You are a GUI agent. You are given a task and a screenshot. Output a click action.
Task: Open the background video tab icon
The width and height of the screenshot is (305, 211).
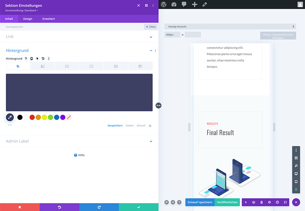click(91, 66)
